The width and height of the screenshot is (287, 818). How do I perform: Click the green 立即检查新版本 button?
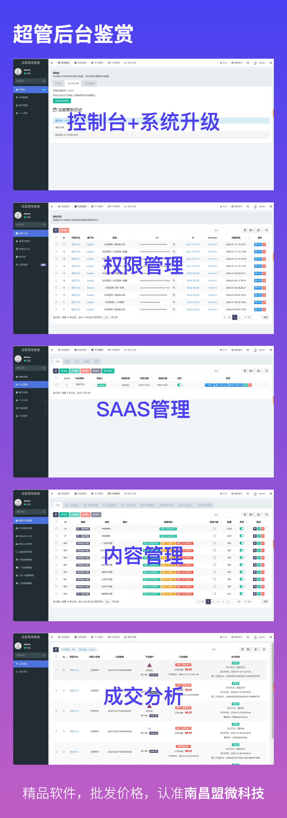(x=62, y=101)
